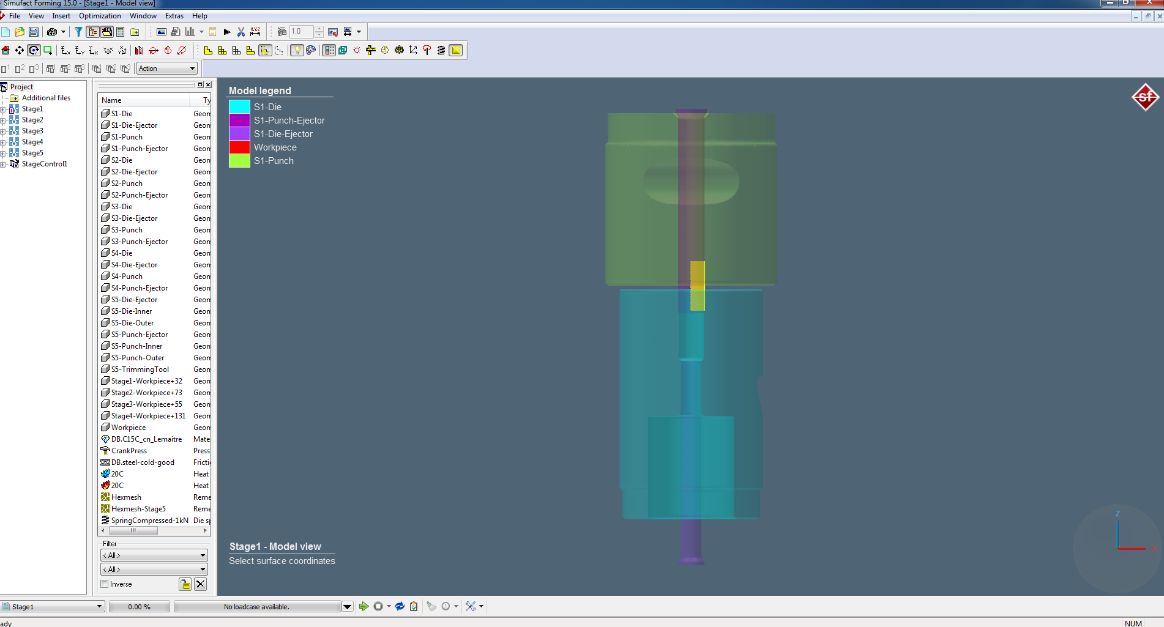Tick the Inverse filter checkbox

coord(105,584)
